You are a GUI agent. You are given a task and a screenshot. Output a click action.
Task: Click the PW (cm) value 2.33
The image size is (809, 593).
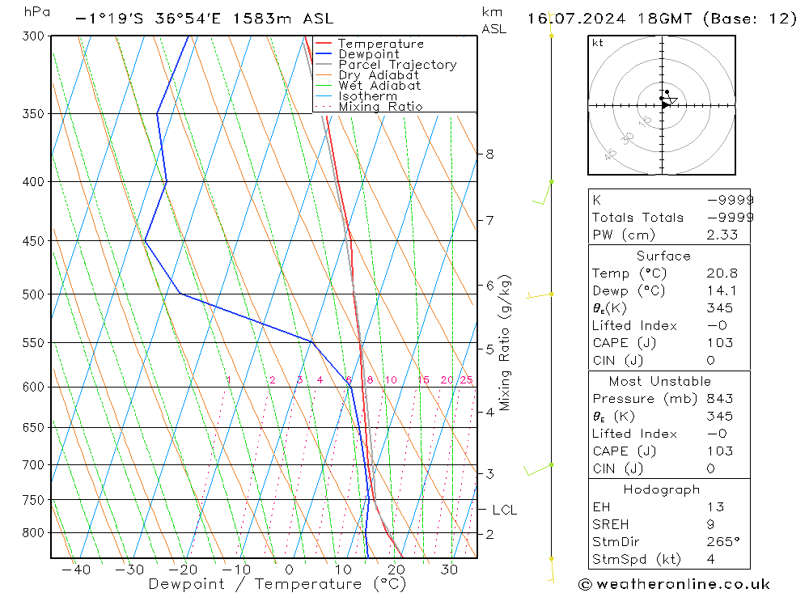(722, 235)
